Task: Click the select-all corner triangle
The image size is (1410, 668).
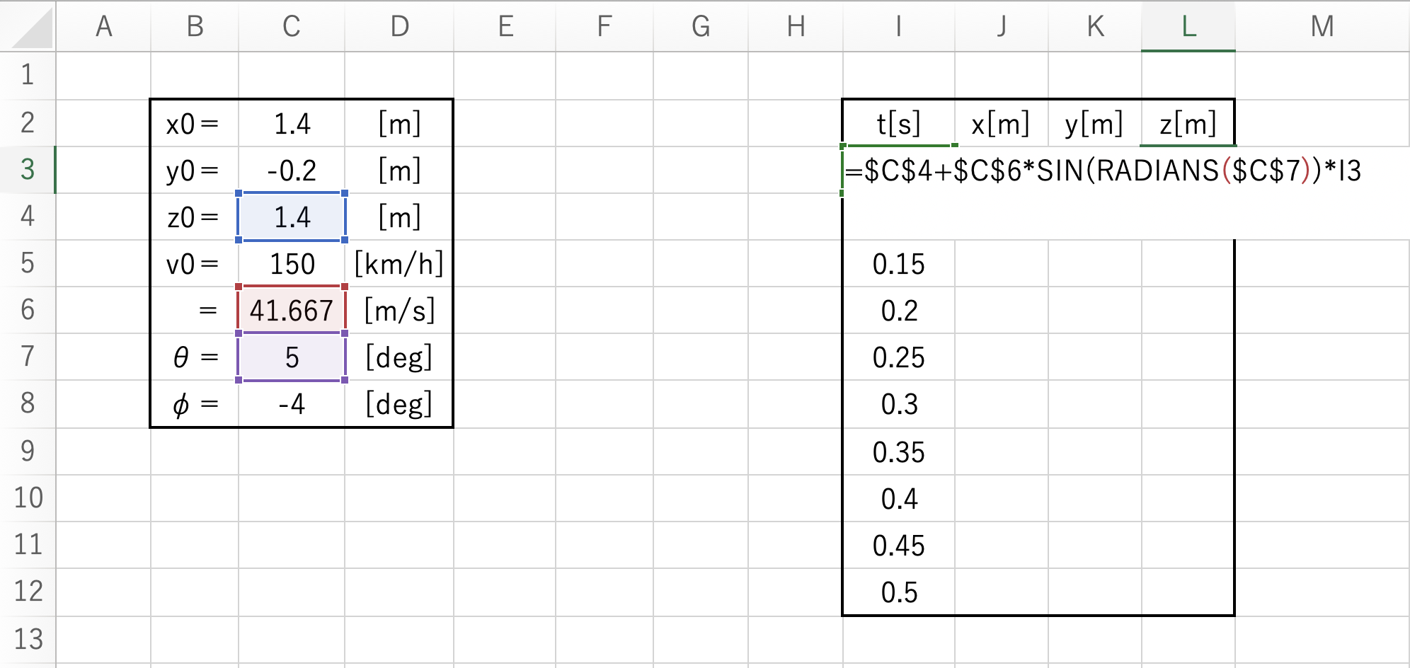Action: [28, 26]
